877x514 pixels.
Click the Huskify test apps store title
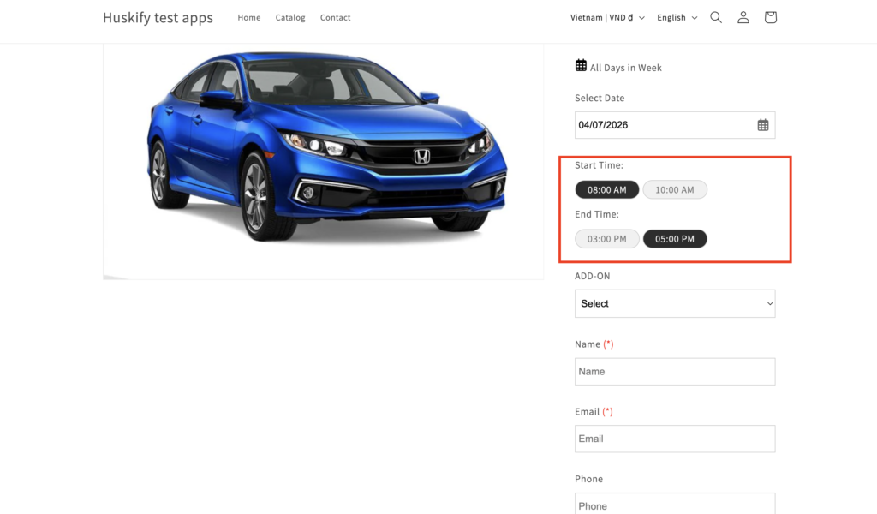coord(158,17)
